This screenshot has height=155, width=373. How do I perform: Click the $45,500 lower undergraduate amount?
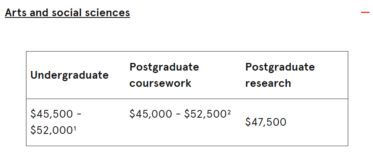point(52,114)
